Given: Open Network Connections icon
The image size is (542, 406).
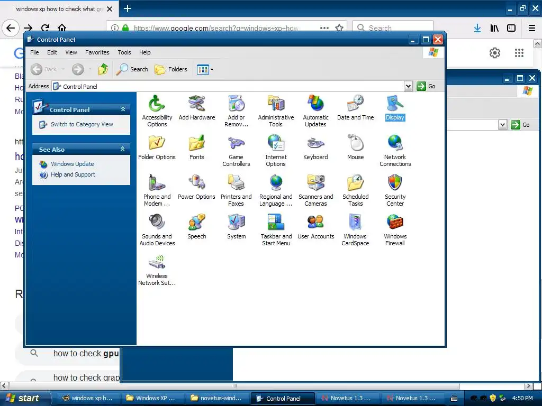Looking at the screenshot, I should [395, 151].
